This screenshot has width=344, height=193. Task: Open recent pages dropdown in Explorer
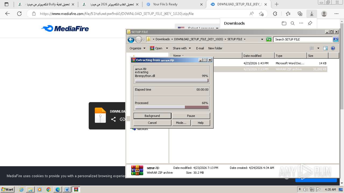pyautogui.click(x=144, y=39)
